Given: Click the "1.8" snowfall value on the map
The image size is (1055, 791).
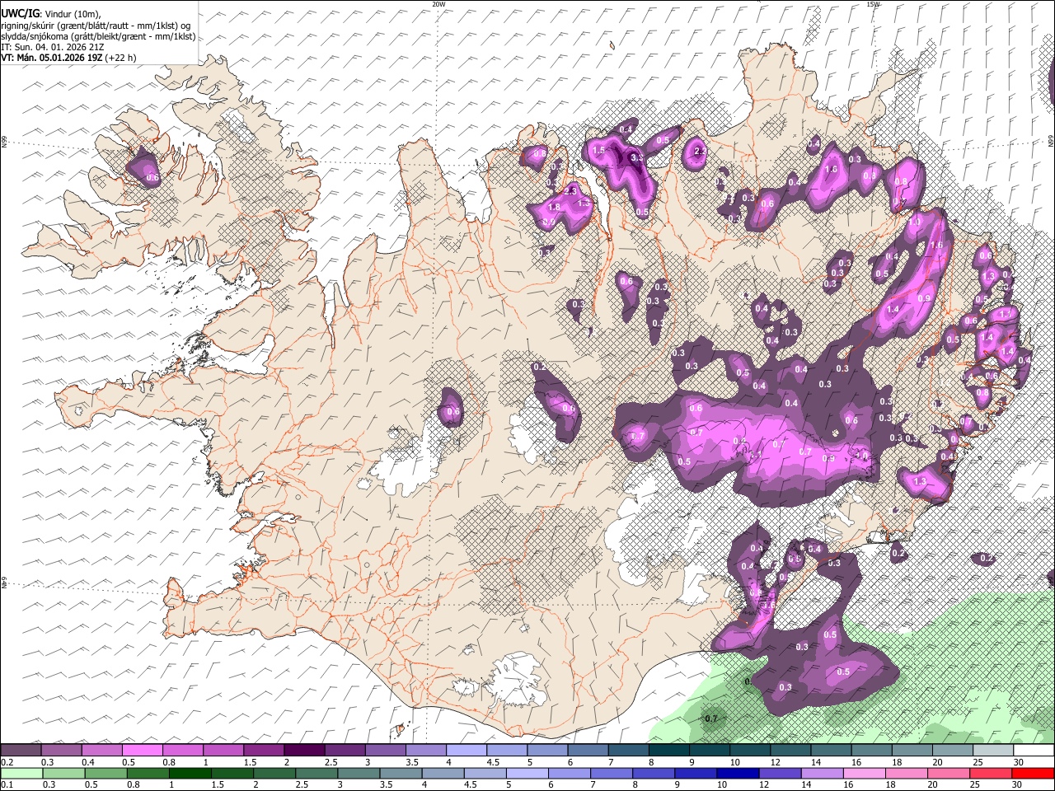Looking at the screenshot, I should pyautogui.click(x=554, y=207).
